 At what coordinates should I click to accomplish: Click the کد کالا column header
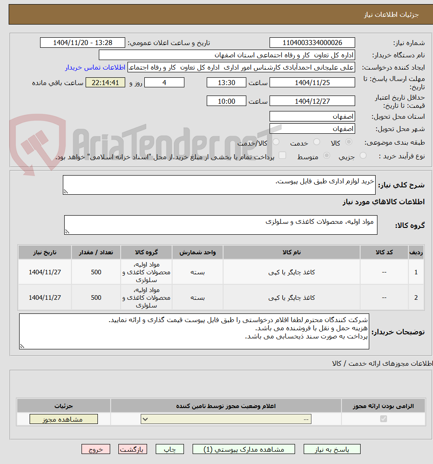click(x=384, y=252)
